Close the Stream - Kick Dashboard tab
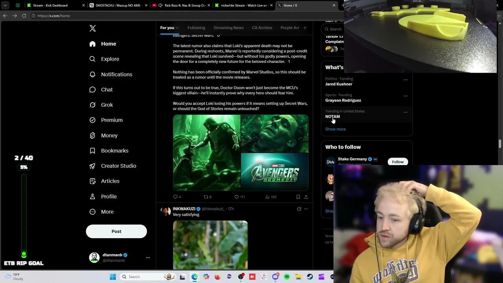 tap(83, 6)
